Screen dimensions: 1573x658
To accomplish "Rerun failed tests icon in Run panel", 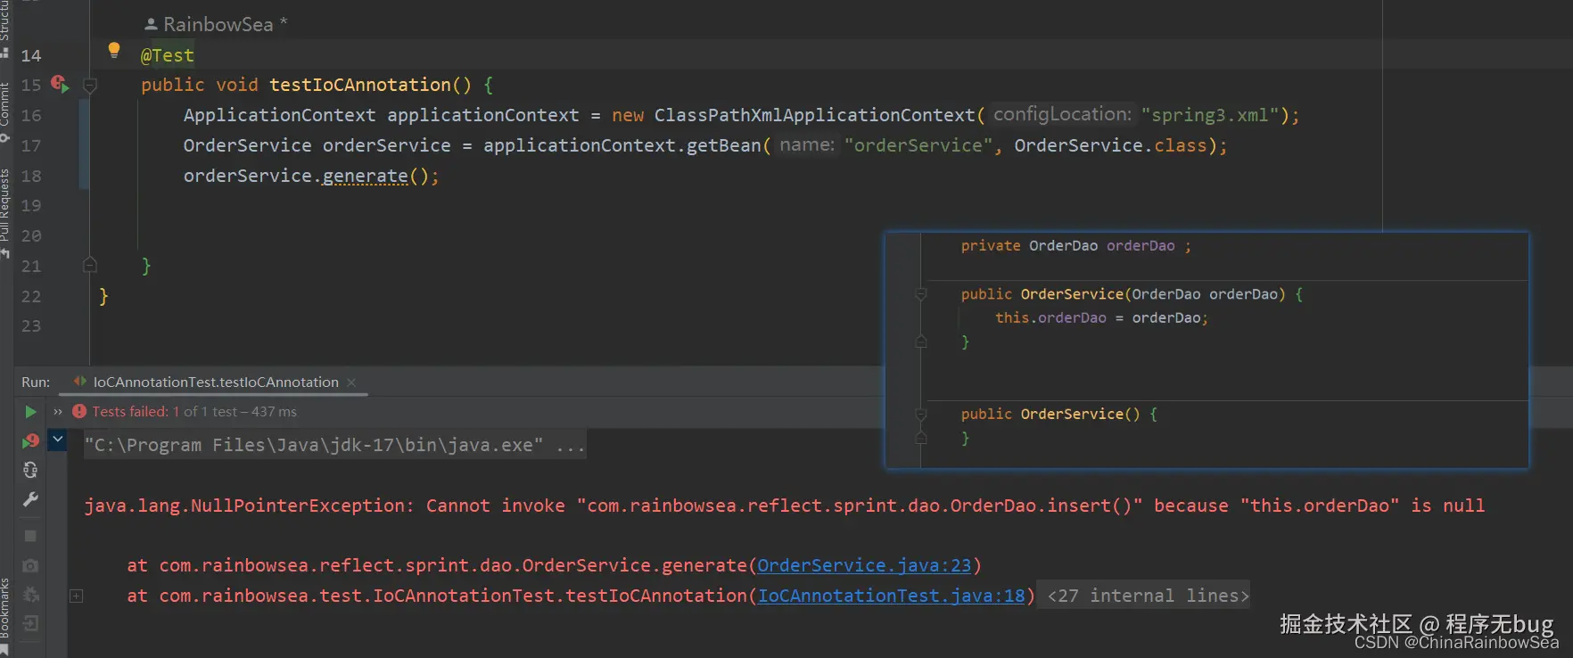I will (x=30, y=440).
